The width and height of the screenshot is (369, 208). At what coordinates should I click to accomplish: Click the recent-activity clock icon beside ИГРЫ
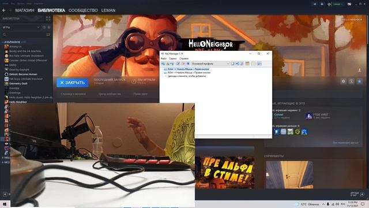pyautogui.click(x=44, y=27)
